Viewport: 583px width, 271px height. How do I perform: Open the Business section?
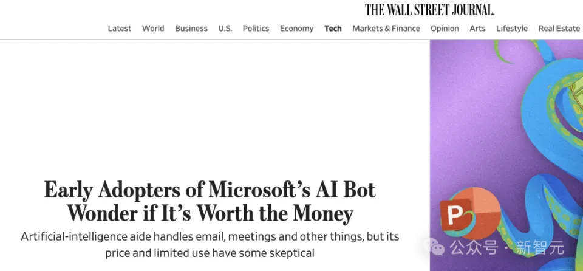[191, 29]
